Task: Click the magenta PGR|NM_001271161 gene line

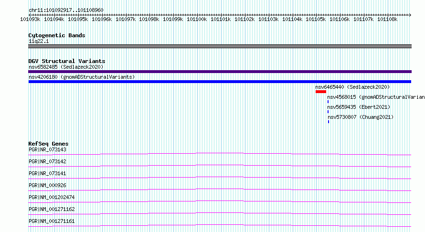Action: pos(220,225)
